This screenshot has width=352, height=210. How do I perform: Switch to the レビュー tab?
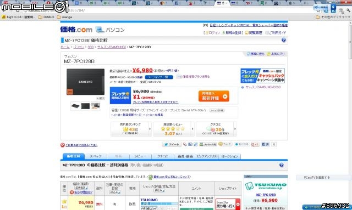(140, 156)
